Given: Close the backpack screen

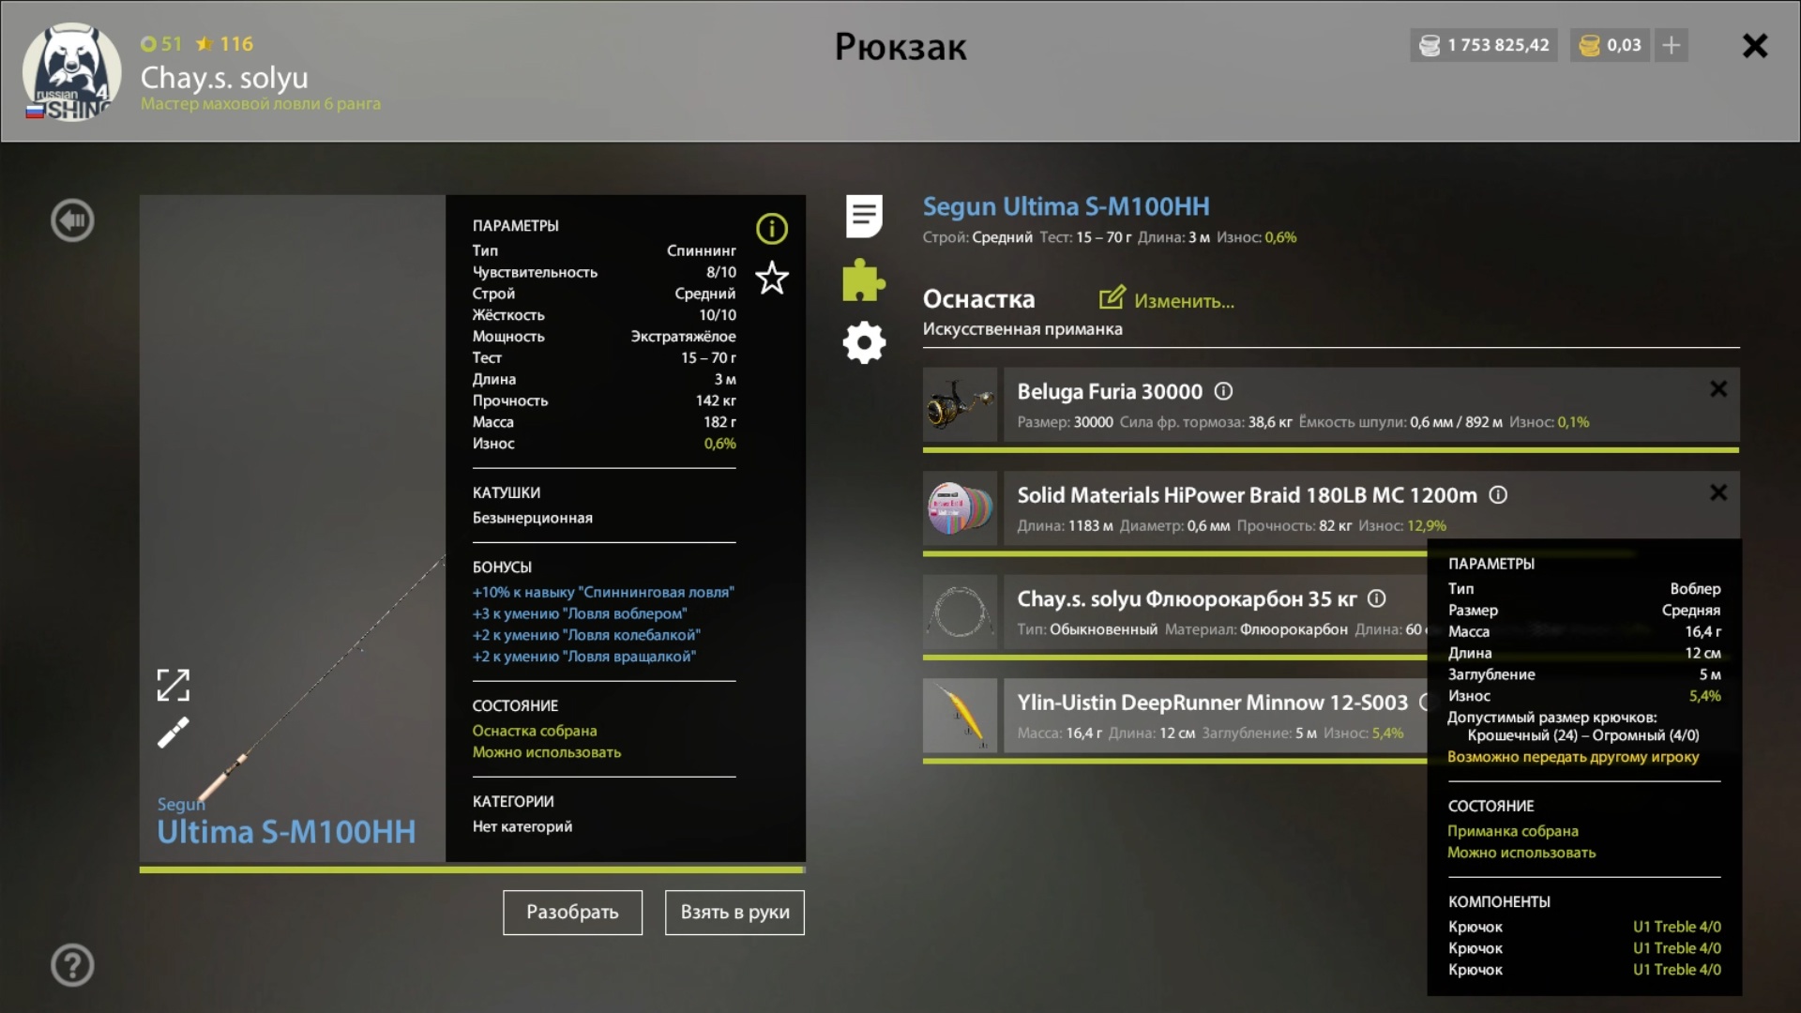Looking at the screenshot, I should point(1754,46).
